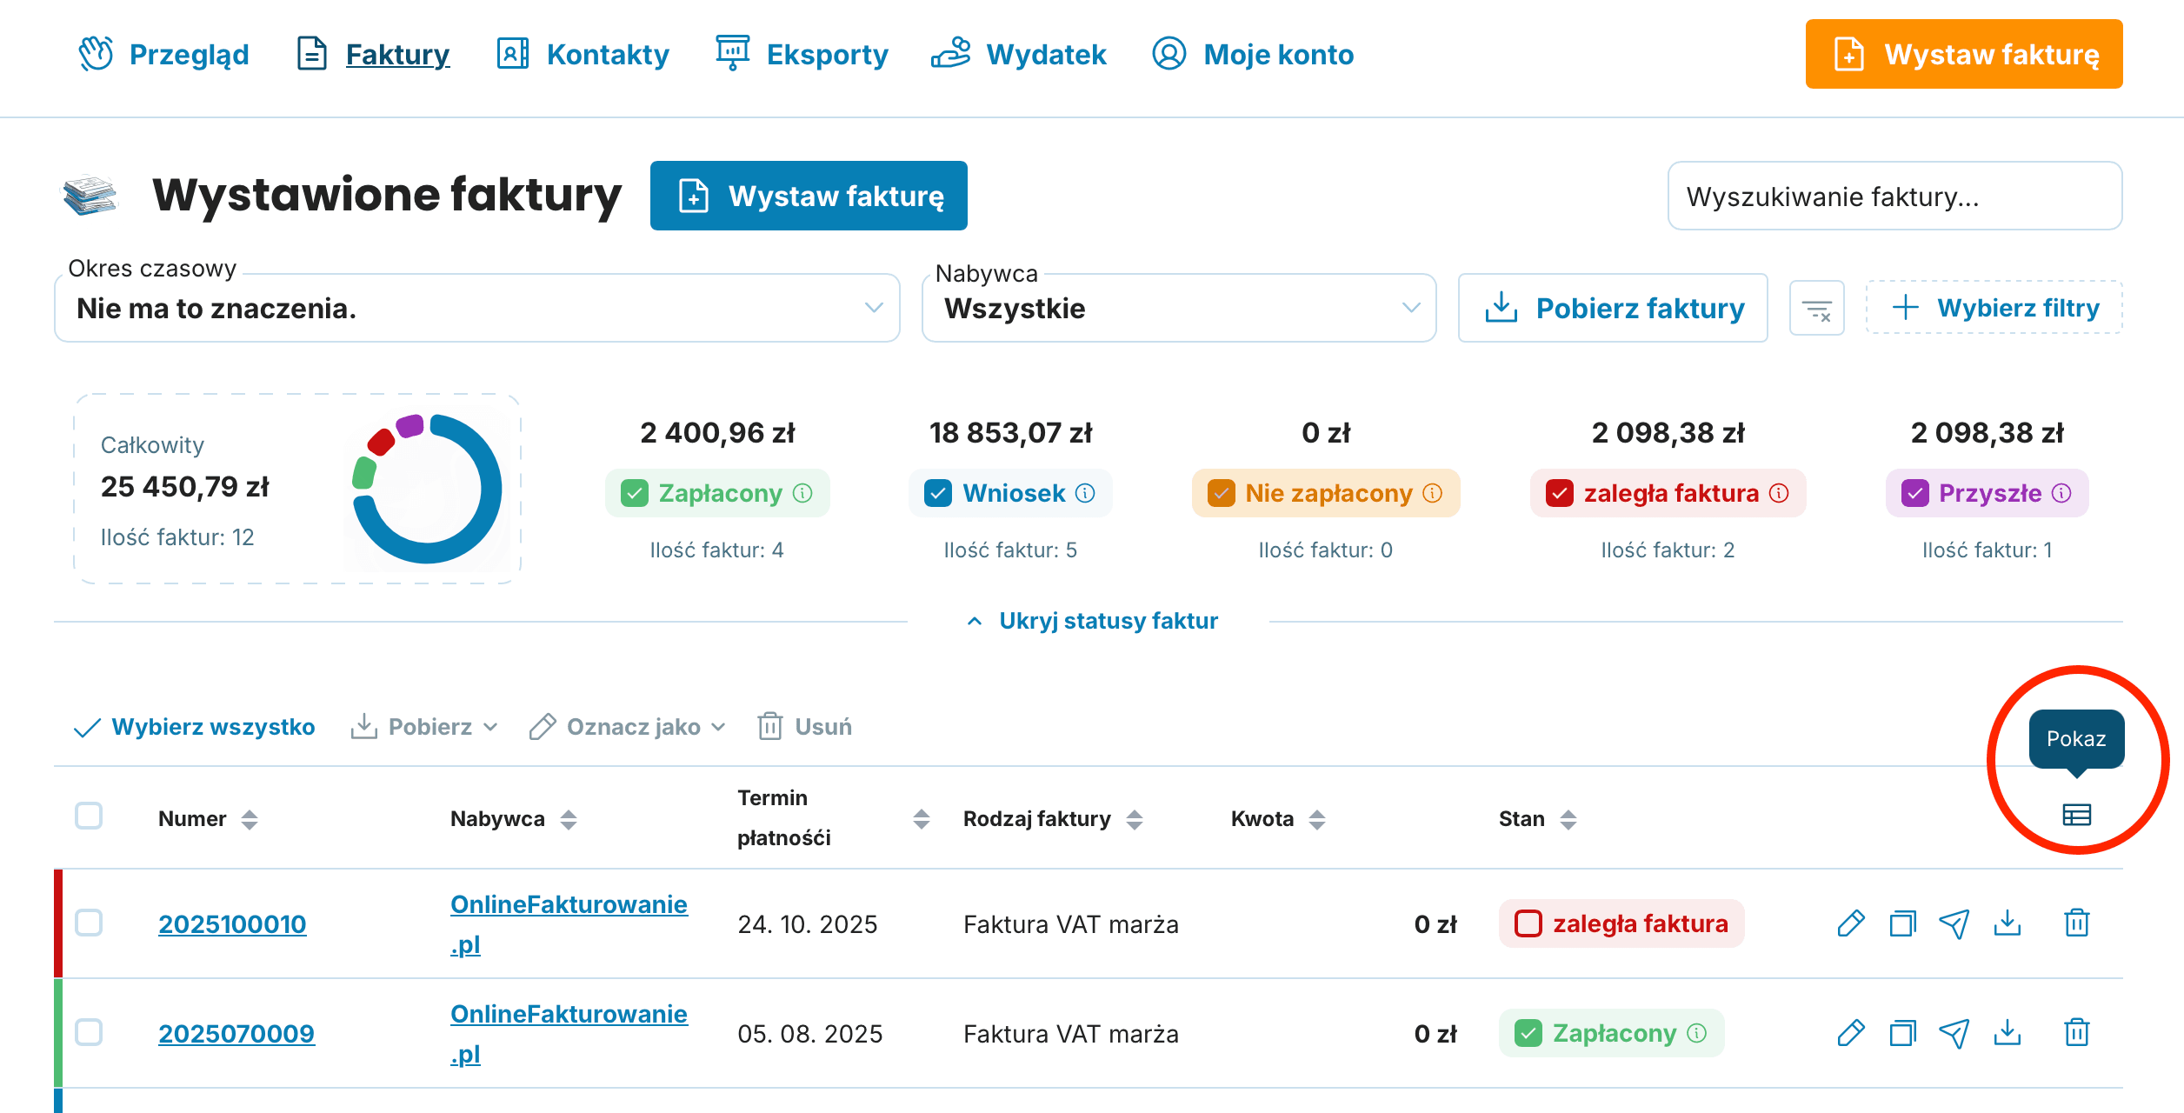This screenshot has width=2184, height=1113.
Task: Open the Nabywca Wszystkie dropdown
Action: click(x=1178, y=308)
